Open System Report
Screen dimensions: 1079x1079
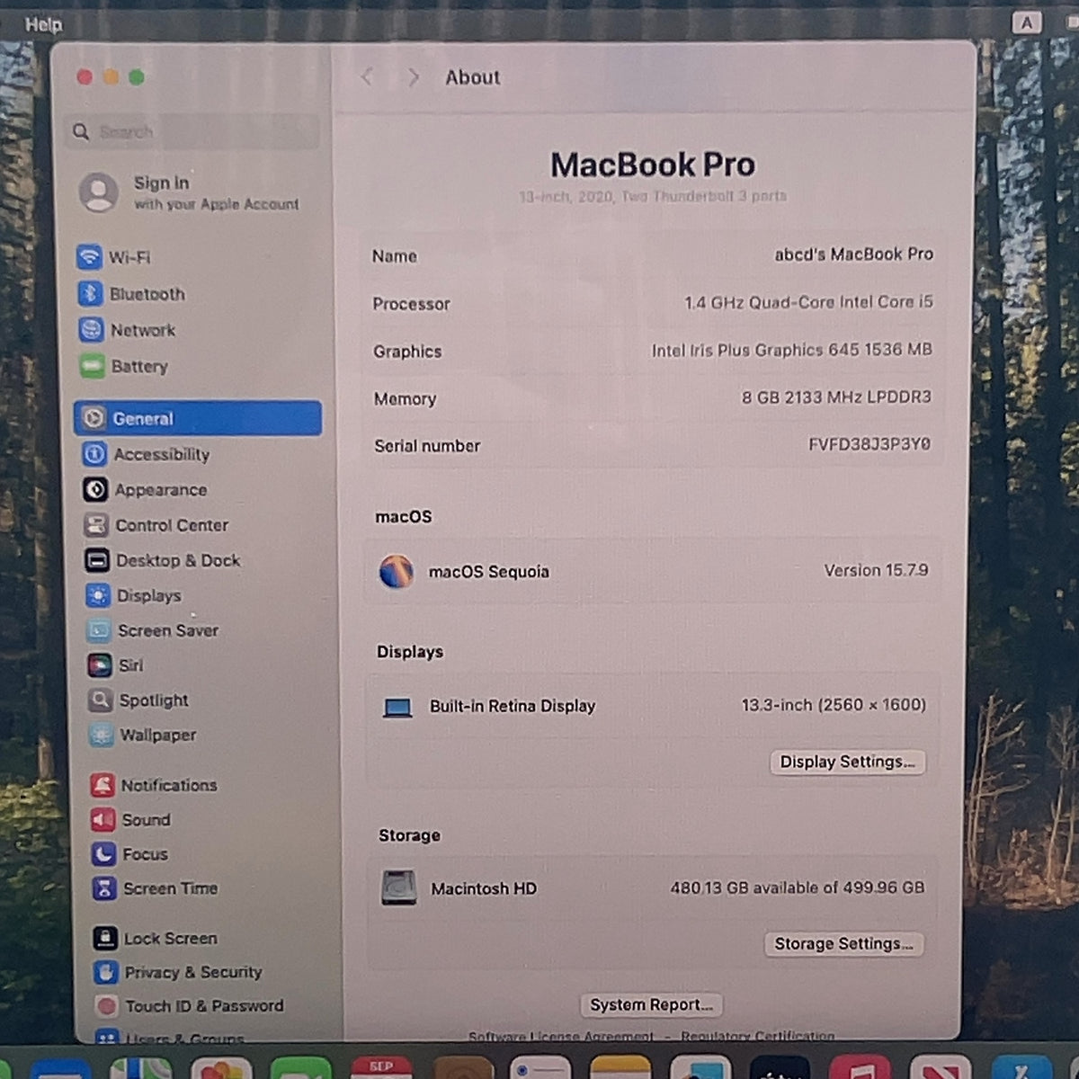tap(652, 1004)
